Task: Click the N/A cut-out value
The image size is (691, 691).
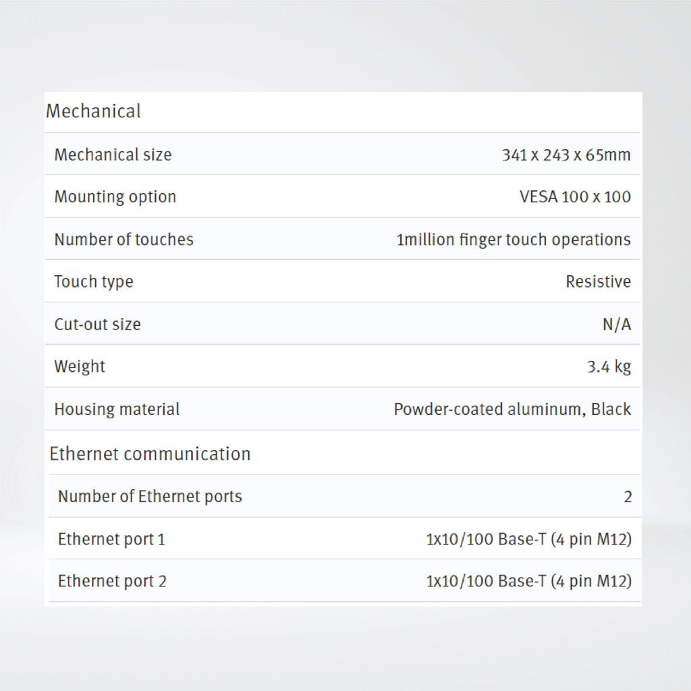Action: coord(616,325)
